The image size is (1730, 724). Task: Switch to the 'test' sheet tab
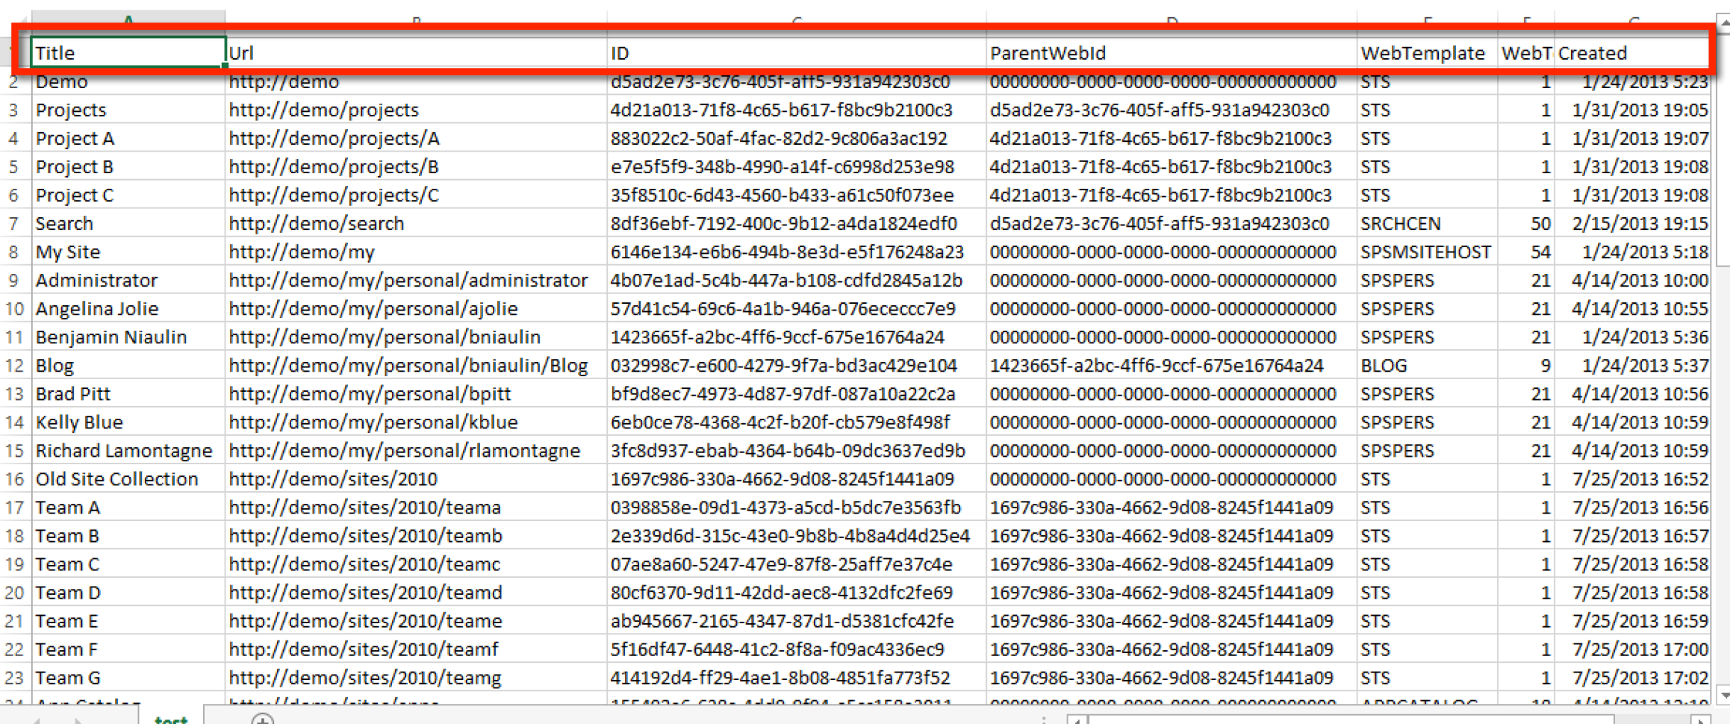tap(169, 719)
